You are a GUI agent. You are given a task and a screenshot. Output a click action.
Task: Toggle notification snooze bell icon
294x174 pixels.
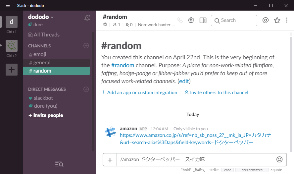point(87,18)
